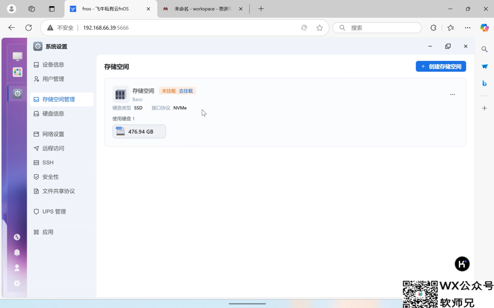The image size is (494, 308).
Task: Maximize the 系统设置 window
Action: [x=448, y=46]
